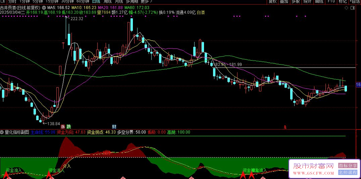Click the 白酒 sector link
Screen dimensions: 361x179
point(200,12)
